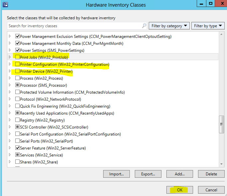
Task: Click the search magnifier icon
Action: click(x=144, y=26)
